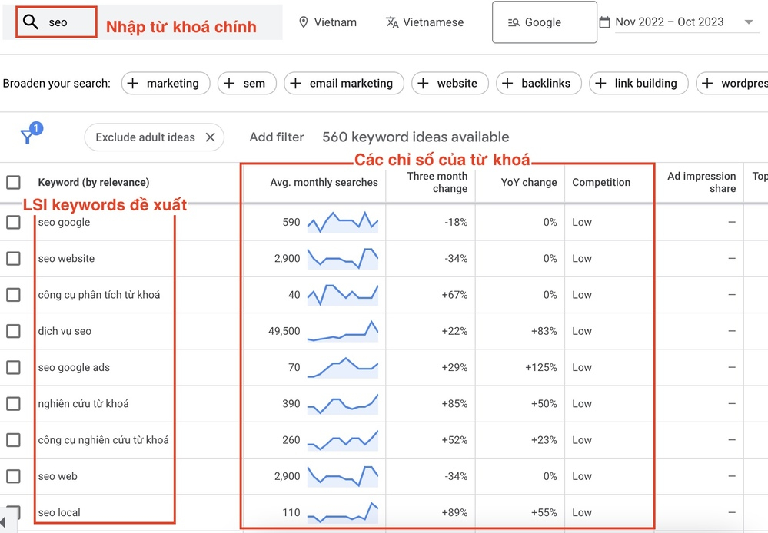768x533 pixels.
Task: Click plus icon on sem chip
Action: coord(229,83)
